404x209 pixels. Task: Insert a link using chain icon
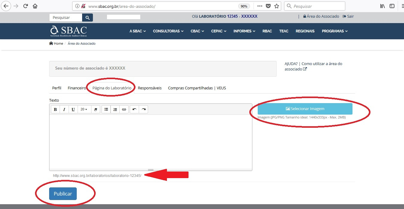[124, 109]
